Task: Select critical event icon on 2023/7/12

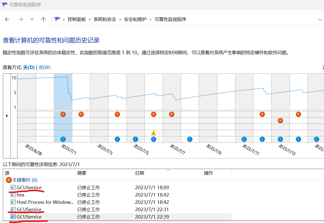Action: coord(262,114)
